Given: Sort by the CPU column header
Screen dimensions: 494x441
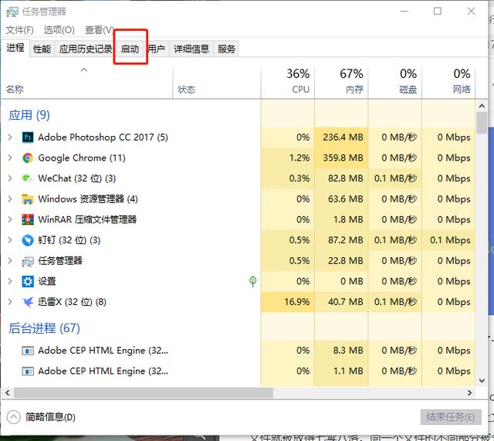Looking at the screenshot, I should 288,83.
